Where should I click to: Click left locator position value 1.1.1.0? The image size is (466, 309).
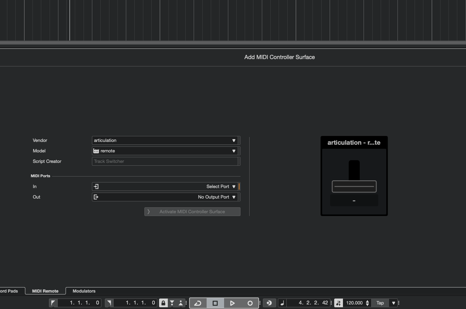pyautogui.click(x=80, y=303)
